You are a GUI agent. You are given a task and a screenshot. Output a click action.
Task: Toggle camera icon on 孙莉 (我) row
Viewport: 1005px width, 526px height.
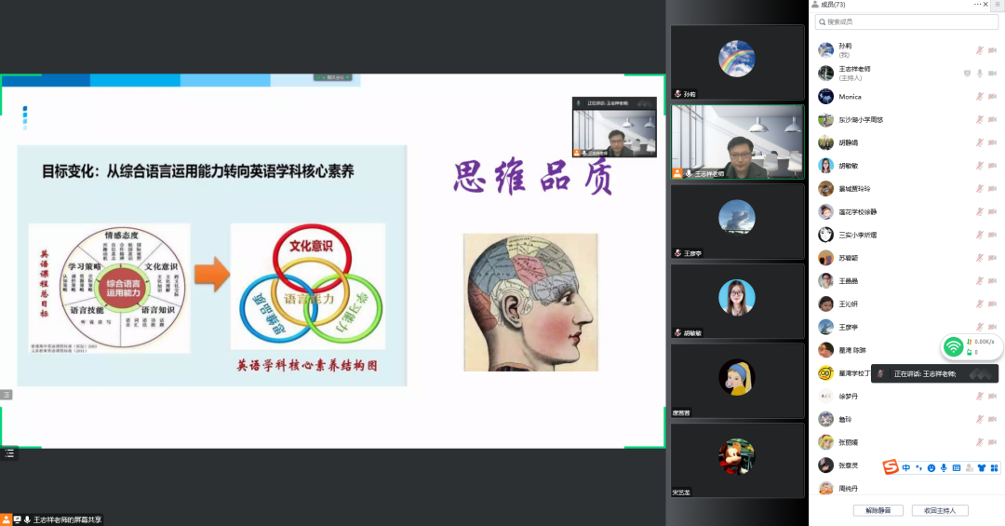click(992, 50)
